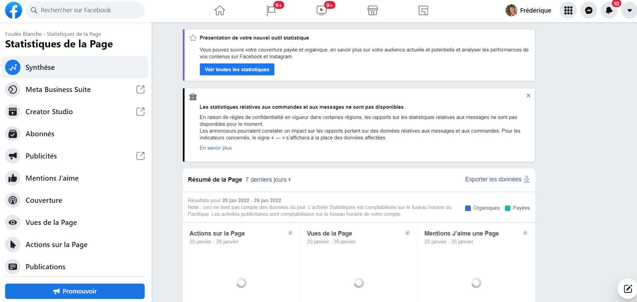Click the 'Rechercher sur Facebook' search field
Viewport: 637px width, 302px height.
pyautogui.click(x=85, y=10)
